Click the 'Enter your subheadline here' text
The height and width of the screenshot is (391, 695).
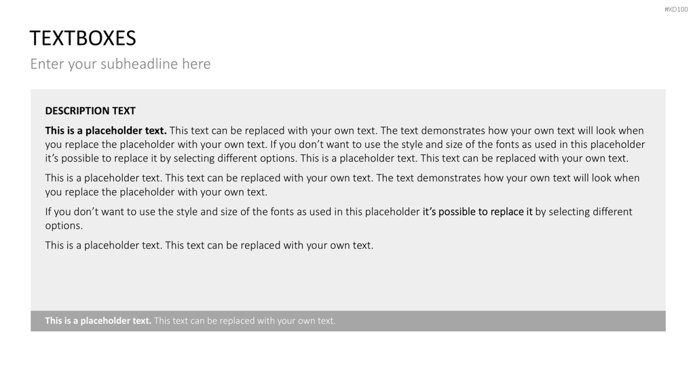click(121, 64)
